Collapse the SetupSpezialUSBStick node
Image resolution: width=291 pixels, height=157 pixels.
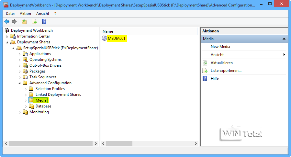13,48
